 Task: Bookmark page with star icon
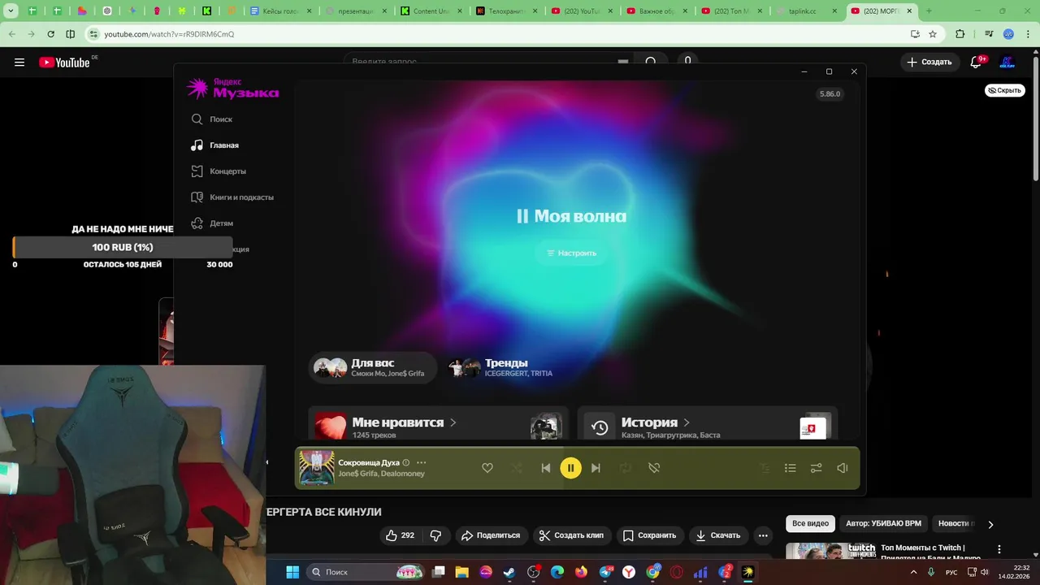(x=933, y=34)
